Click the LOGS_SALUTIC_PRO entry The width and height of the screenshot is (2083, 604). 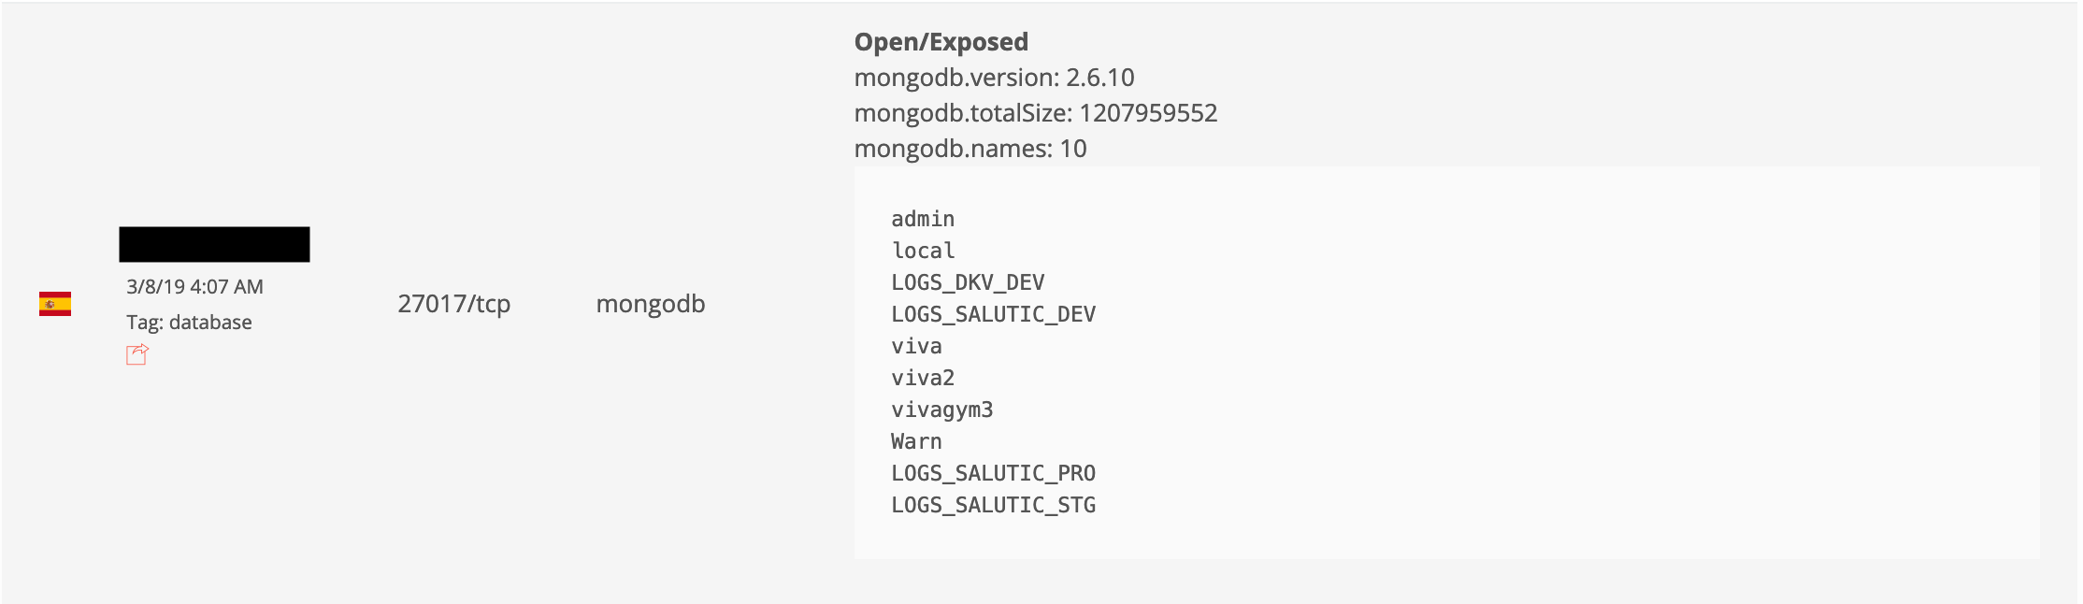tap(993, 473)
